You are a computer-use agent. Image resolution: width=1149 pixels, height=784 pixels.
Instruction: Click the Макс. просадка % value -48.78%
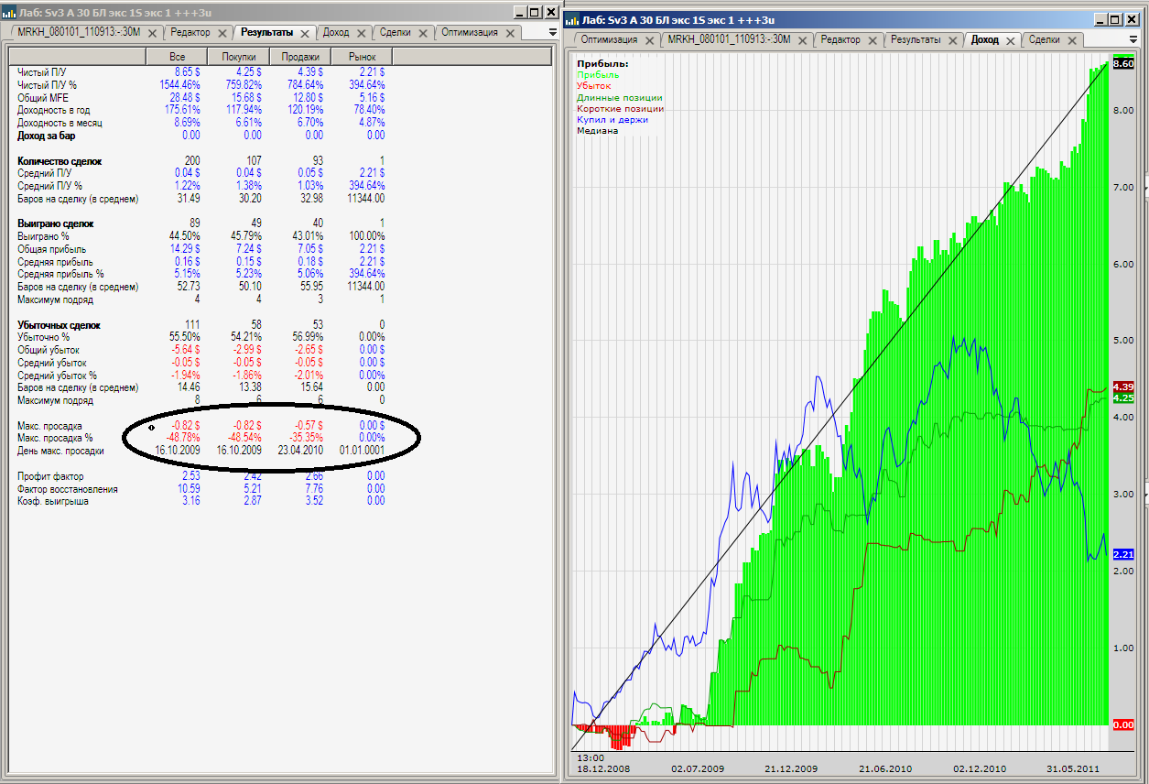pyautogui.click(x=183, y=438)
